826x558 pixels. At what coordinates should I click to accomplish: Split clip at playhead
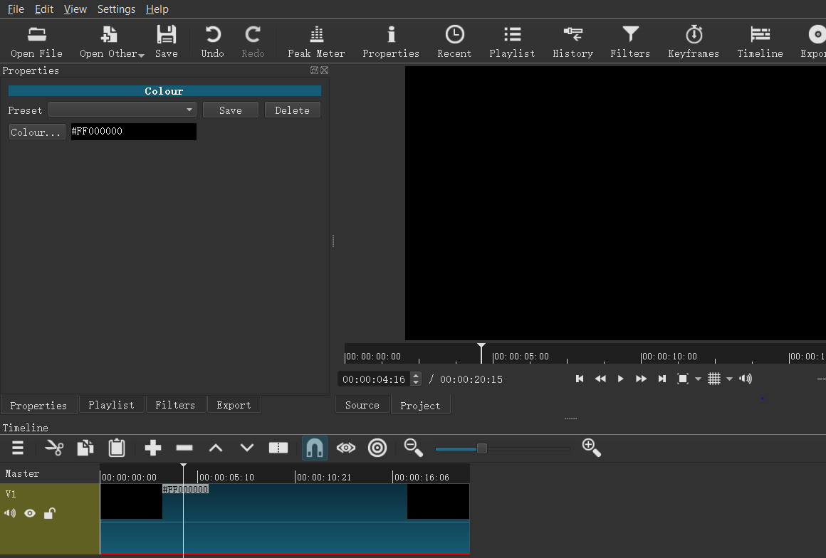click(278, 448)
